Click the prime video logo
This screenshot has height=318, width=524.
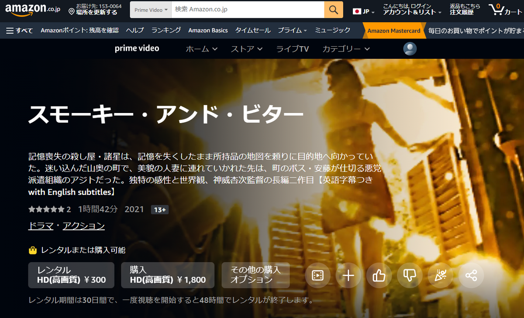[137, 48]
